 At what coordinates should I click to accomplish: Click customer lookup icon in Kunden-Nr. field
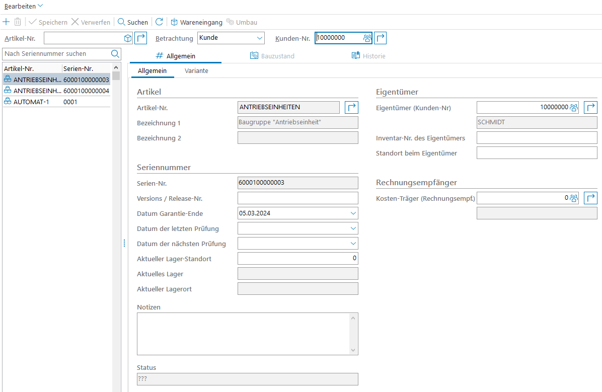tap(367, 38)
